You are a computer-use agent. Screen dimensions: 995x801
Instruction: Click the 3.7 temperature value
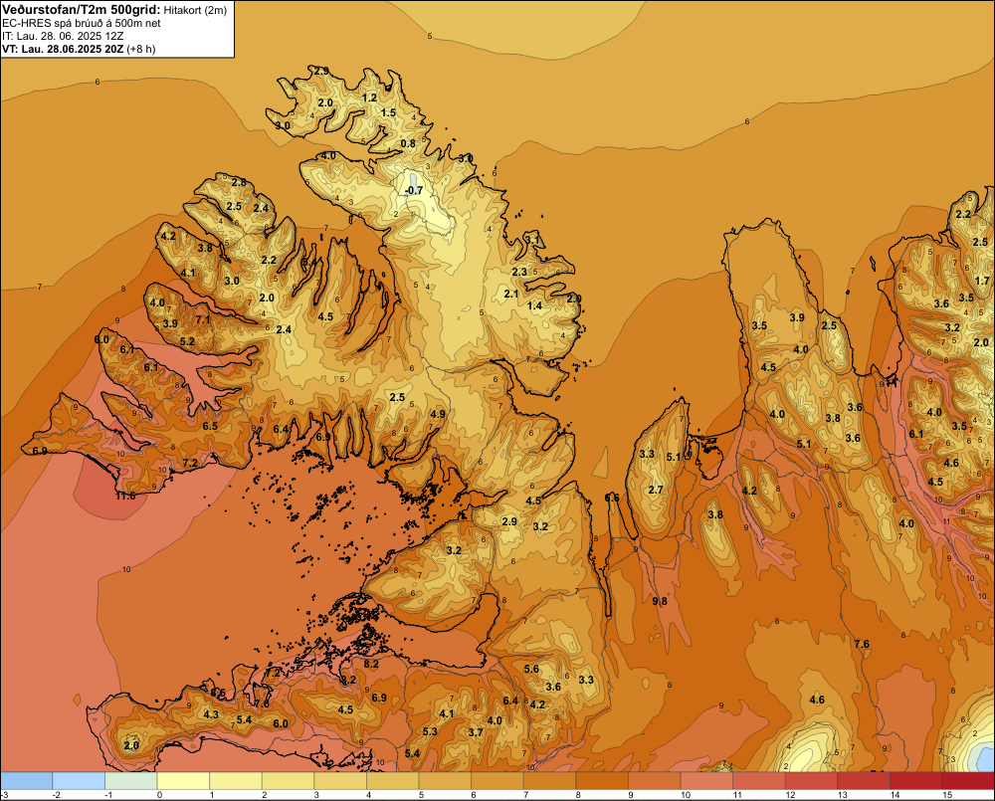[x=476, y=731]
